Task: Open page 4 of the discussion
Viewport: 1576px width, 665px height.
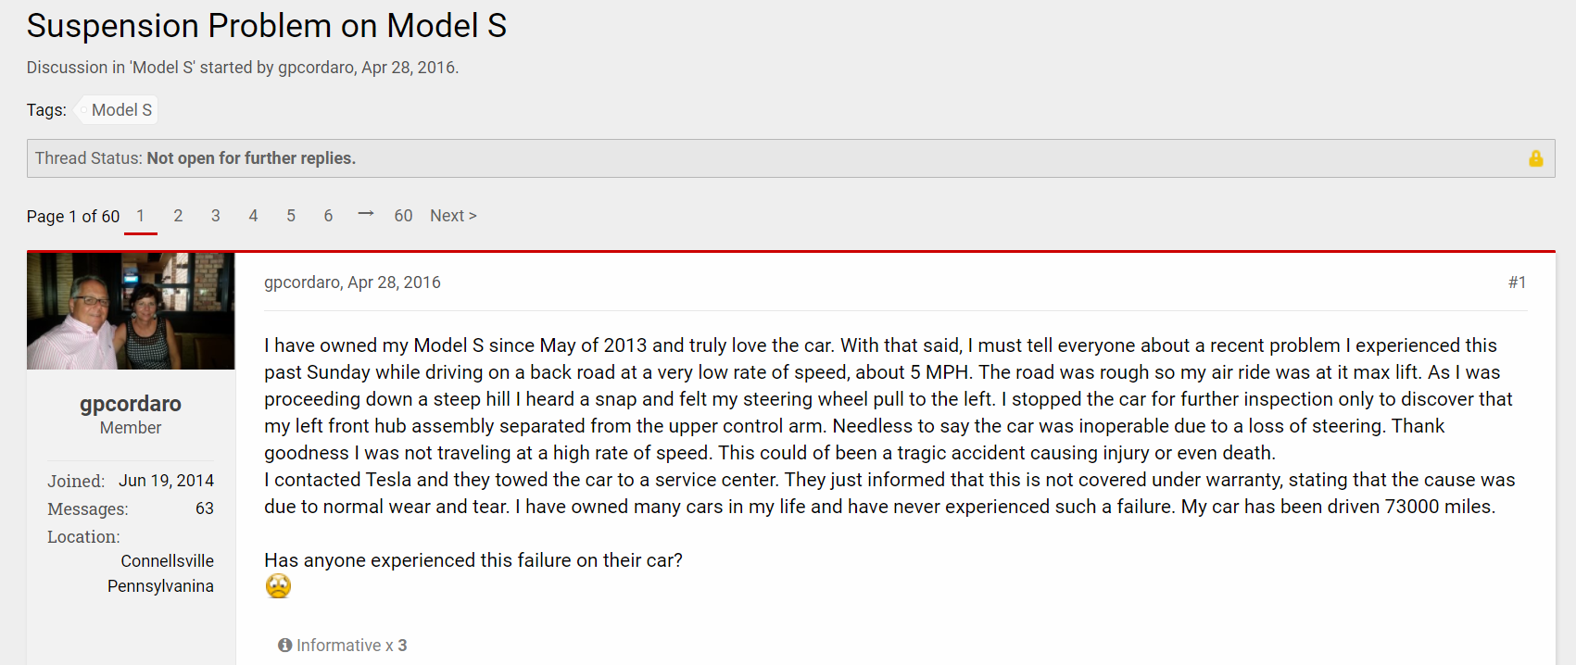Action: point(253,216)
